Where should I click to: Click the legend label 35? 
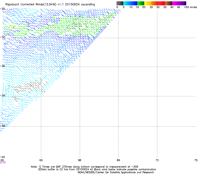point(165,7)
